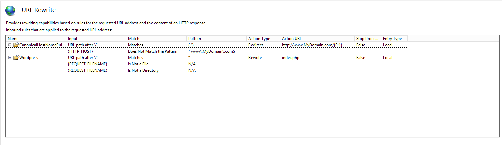Sort by Entry Type column
Viewport: 502px width, 145px height.
click(x=394, y=39)
